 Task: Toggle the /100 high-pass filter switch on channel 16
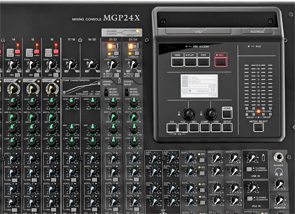click(56, 75)
